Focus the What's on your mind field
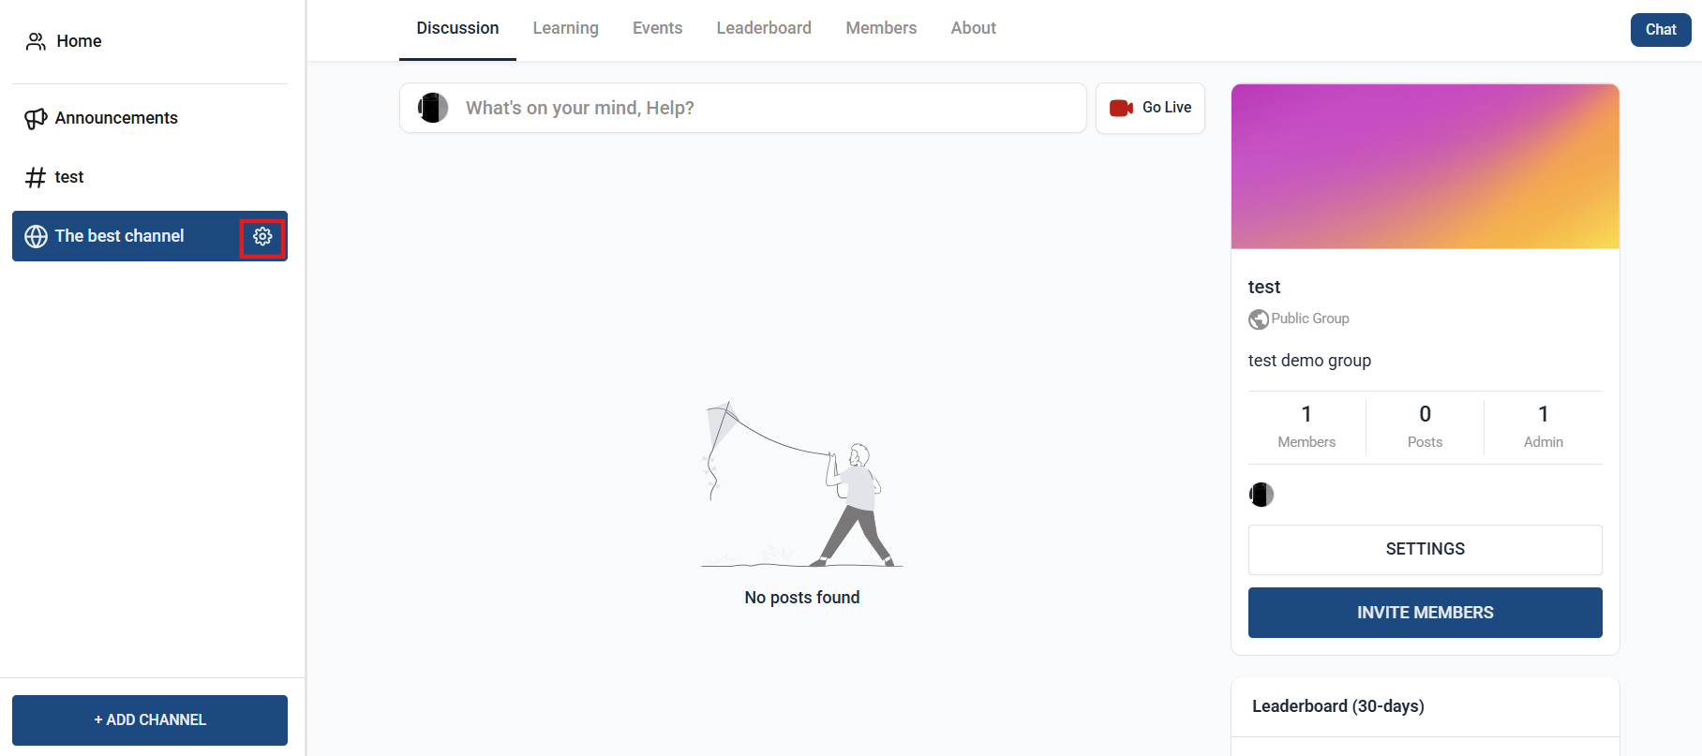Viewport: 1702px width, 756px height. click(x=743, y=108)
